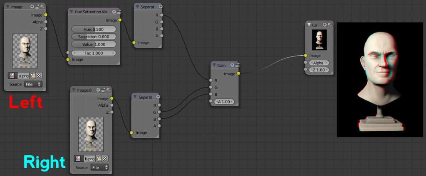426x176 pixels.
Task: Toggle preview sphere on the a.png Image node
Action: (42, 7)
